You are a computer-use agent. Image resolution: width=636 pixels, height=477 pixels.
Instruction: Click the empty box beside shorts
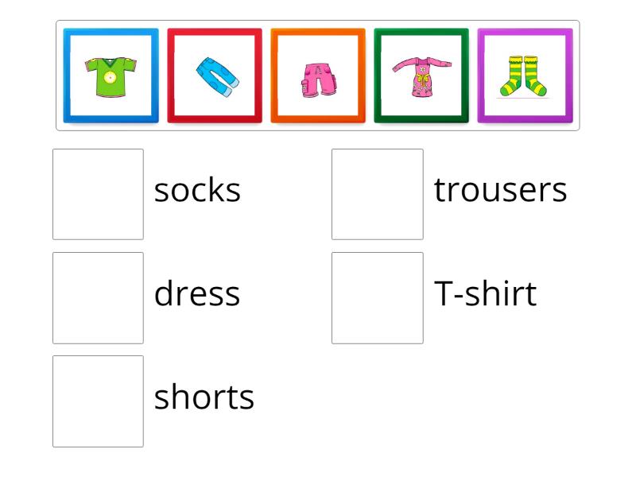[x=99, y=401]
